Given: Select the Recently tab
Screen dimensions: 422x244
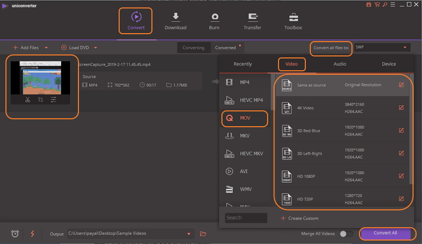Looking at the screenshot, I should (x=243, y=64).
